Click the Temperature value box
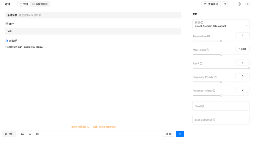This screenshot has height=141, width=254. click(x=243, y=35)
